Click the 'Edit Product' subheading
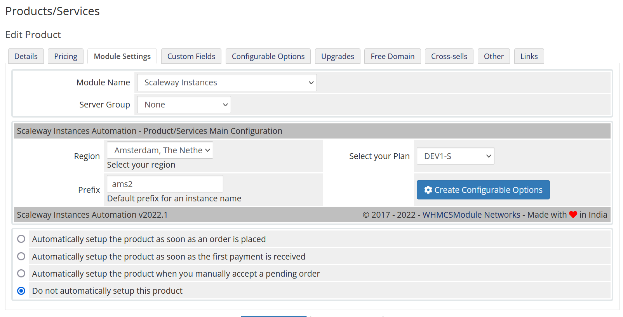 pos(33,35)
